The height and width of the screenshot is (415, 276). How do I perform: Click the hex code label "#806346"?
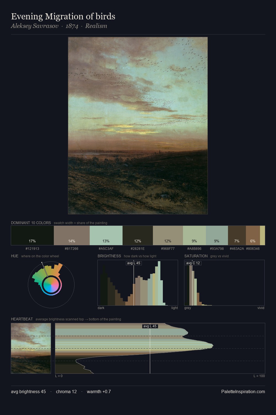click(x=253, y=249)
